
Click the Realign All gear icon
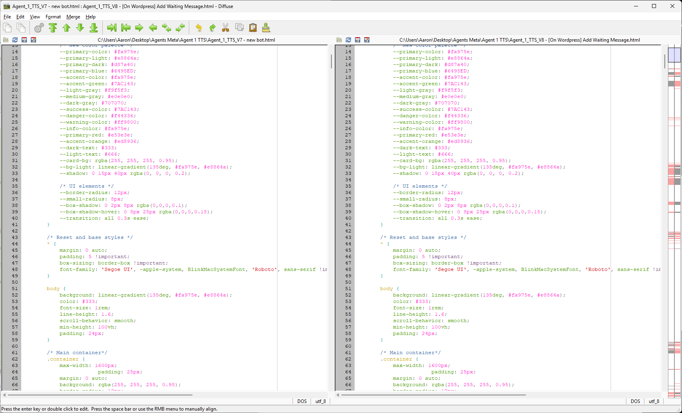click(x=39, y=28)
